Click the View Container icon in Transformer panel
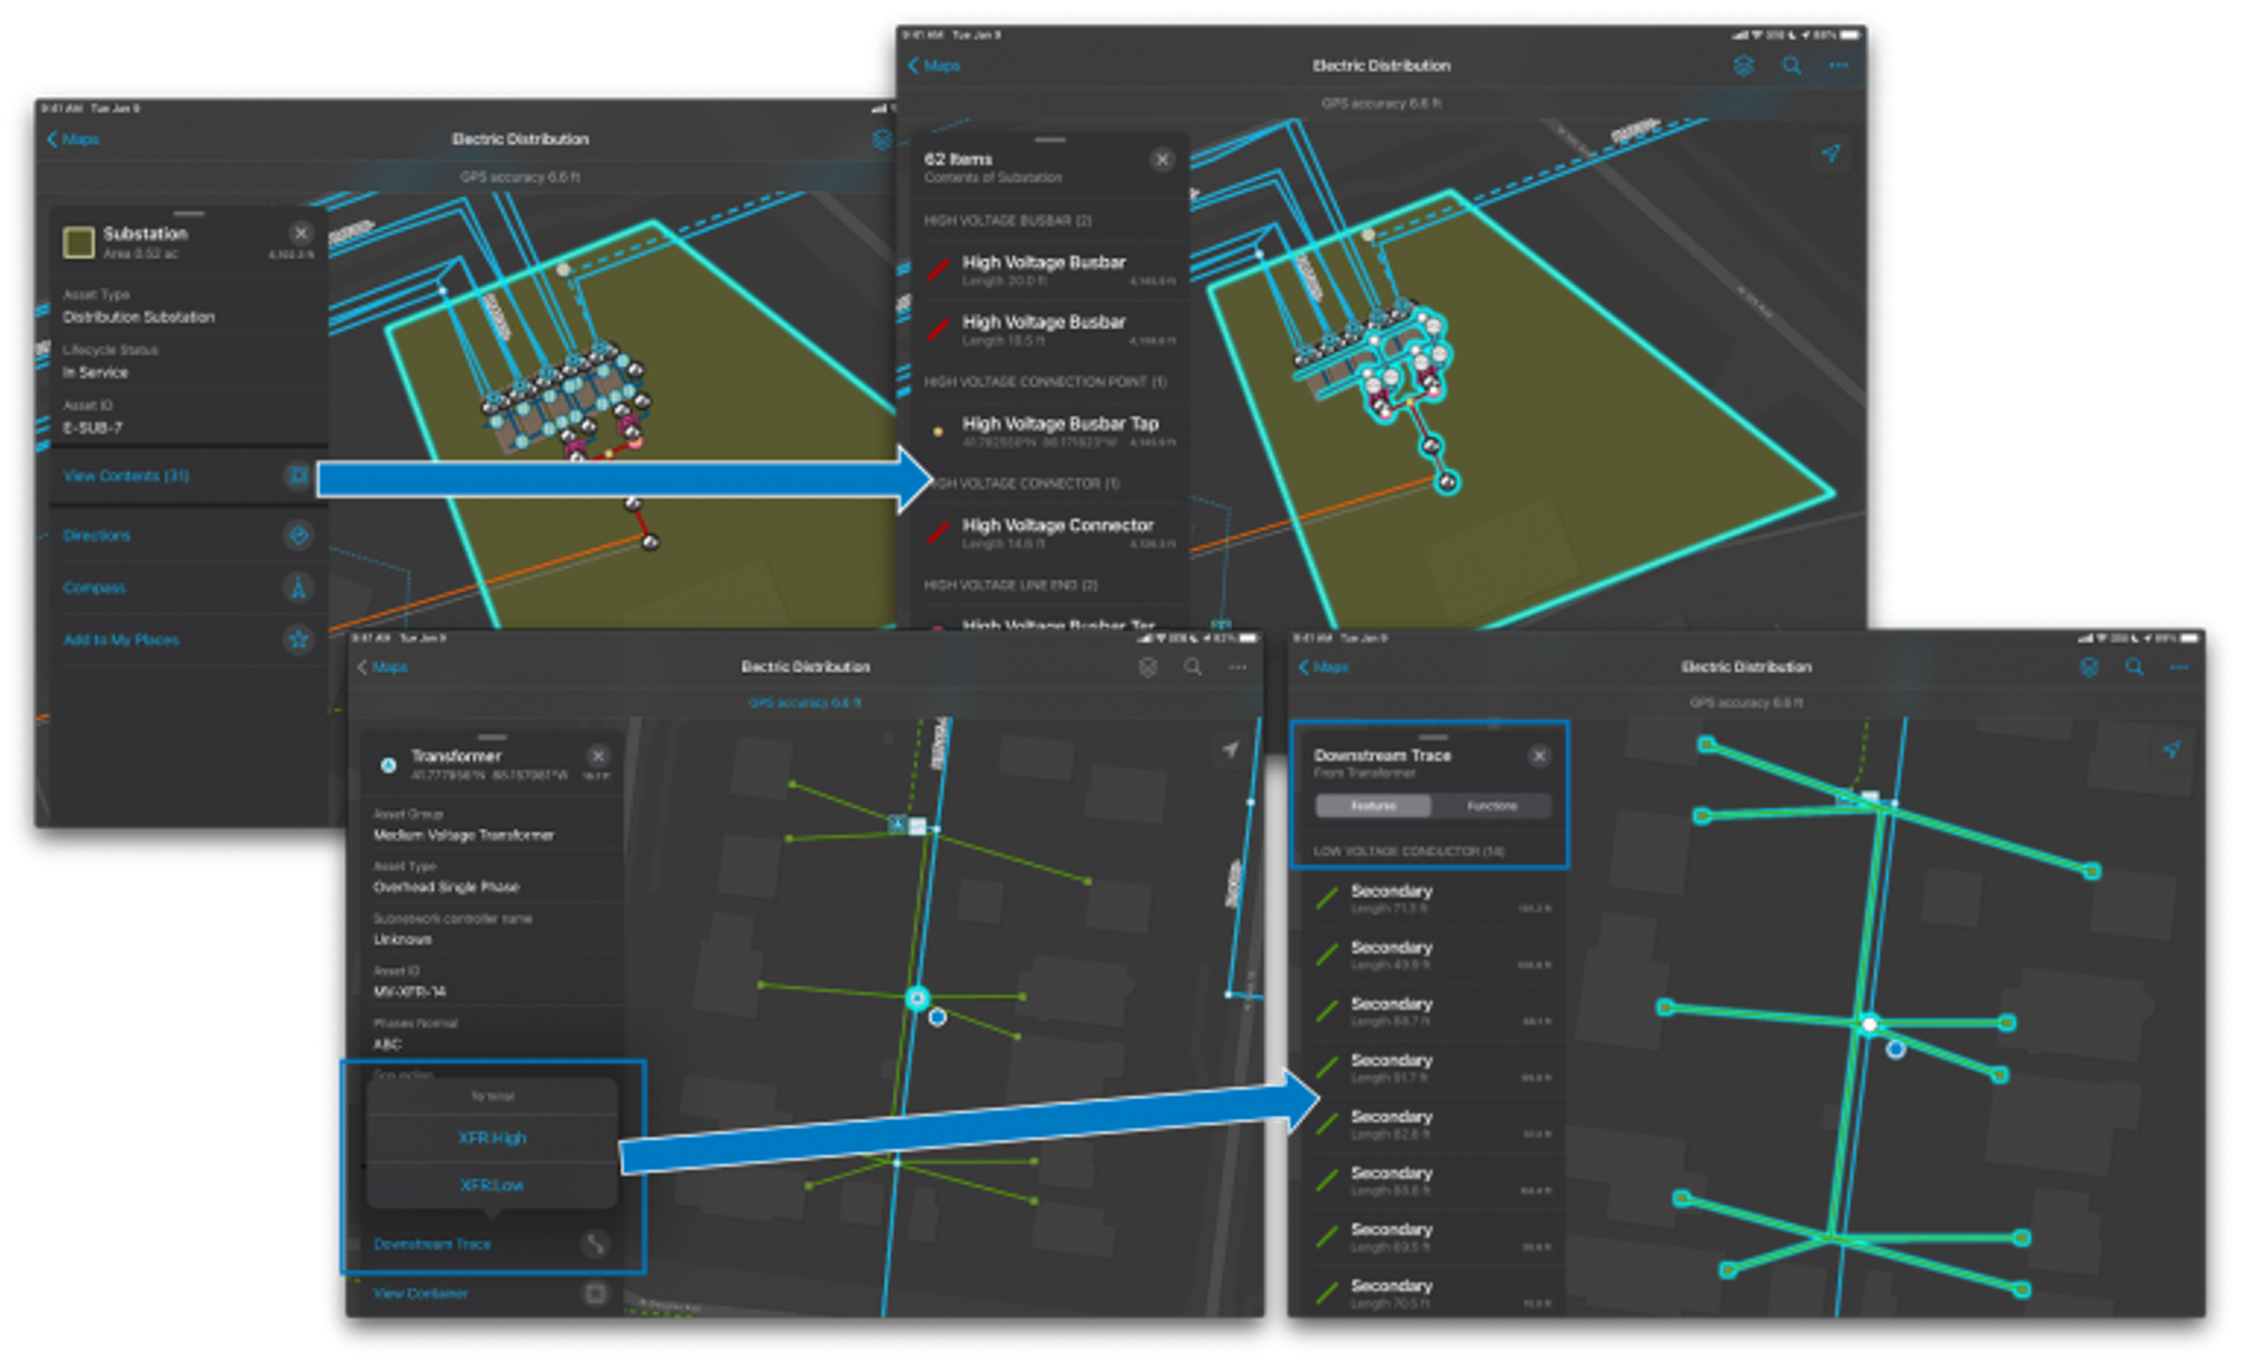The image size is (2241, 1360). click(x=595, y=1293)
